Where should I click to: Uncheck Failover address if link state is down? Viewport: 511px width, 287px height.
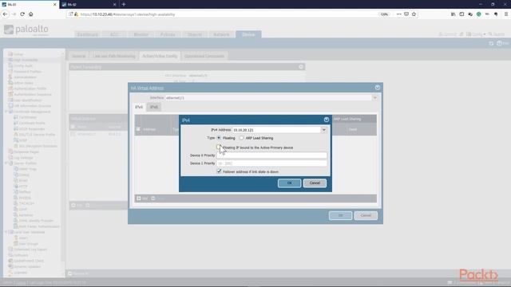[x=219, y=171]
